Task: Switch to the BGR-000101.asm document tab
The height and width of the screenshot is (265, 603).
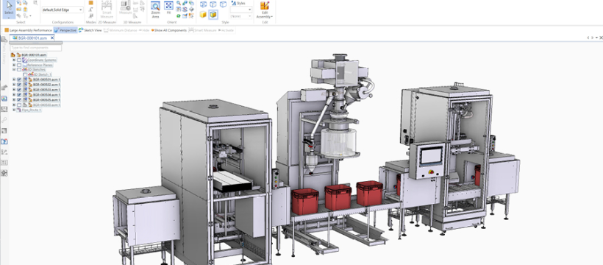Action: [x=32, y=38]
